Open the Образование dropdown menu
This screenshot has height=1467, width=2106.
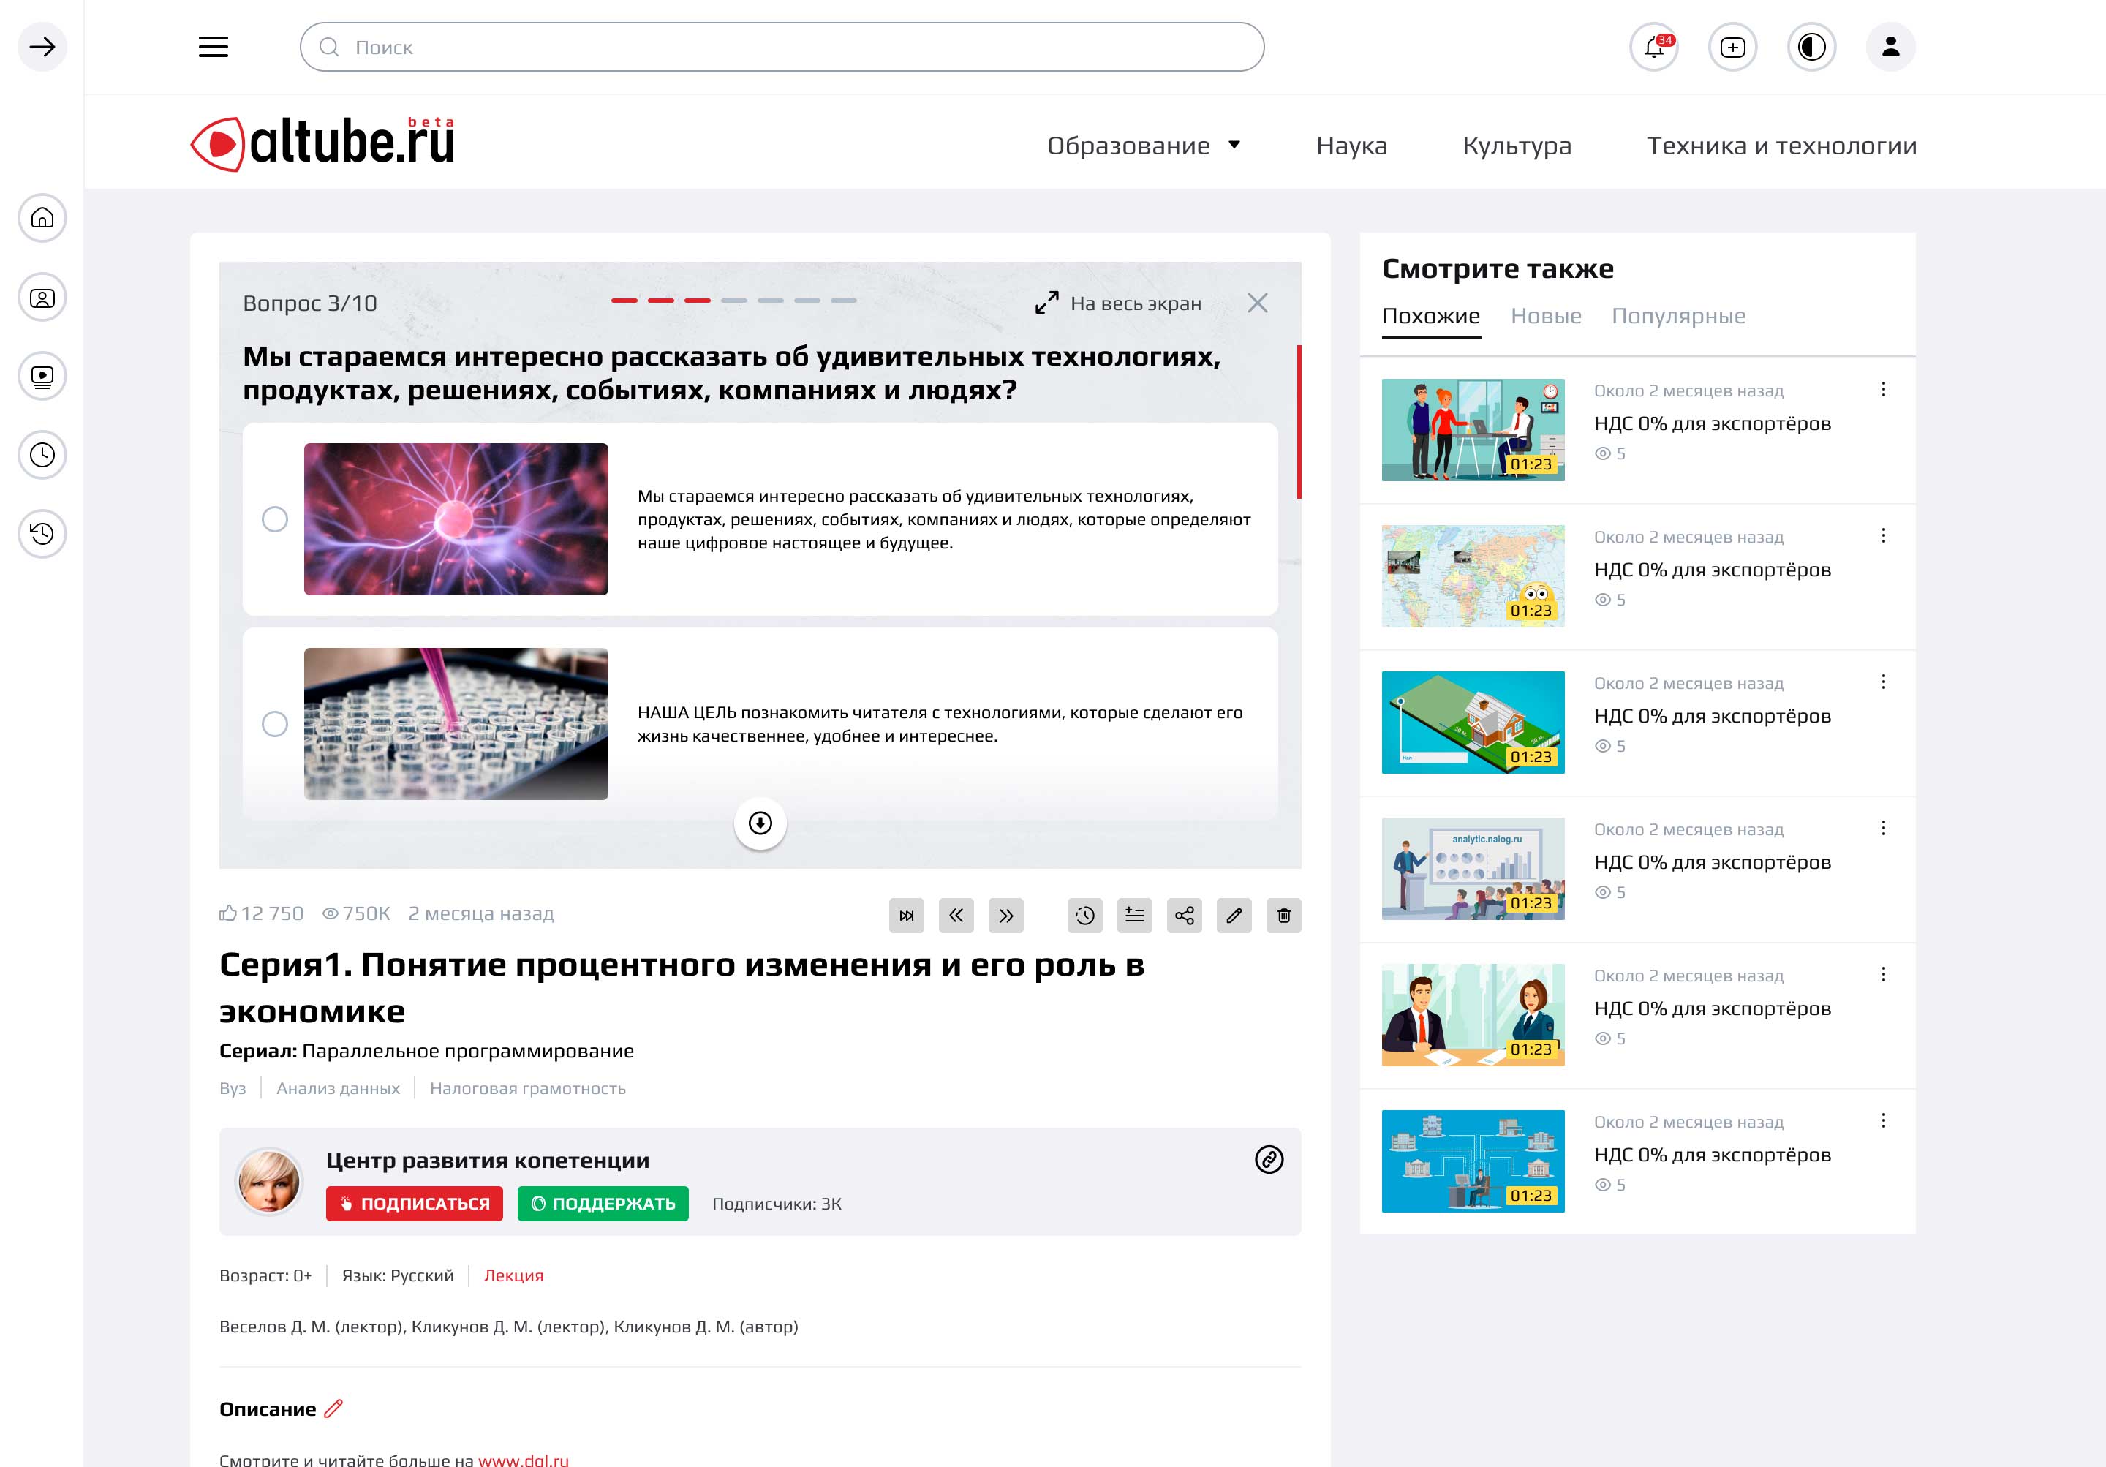(1143, 145)
